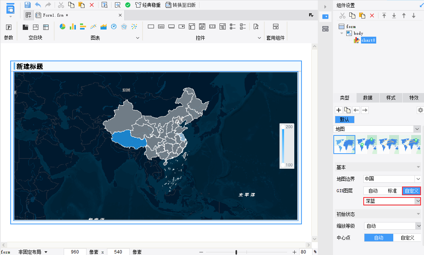
Task: Choose the radar chart icon
Action: (124, 27)
